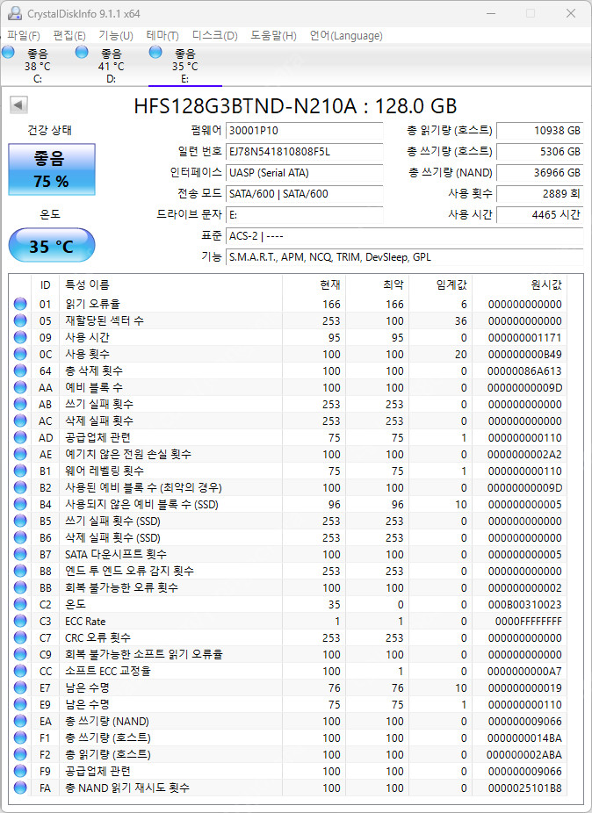The height and width of the screenshot is (813, 592).
Task: Open the 편집(E) menu
Action: coord(69,36)
